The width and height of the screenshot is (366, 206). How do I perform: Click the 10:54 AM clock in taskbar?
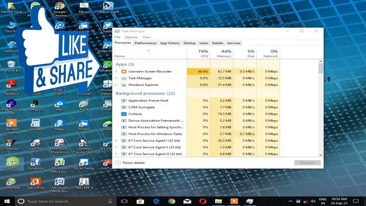click(339, 201)
